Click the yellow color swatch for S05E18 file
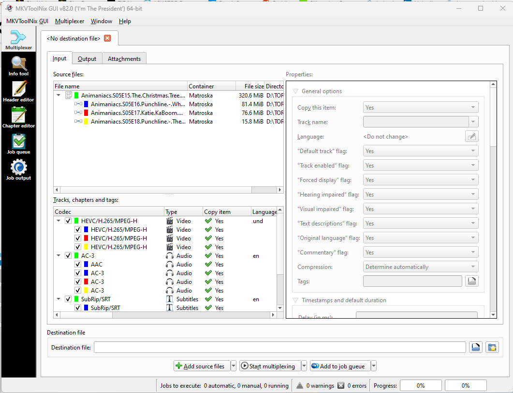The image size is (513, 393). [86, 122]
